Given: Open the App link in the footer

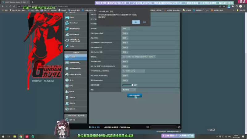Looking at the screenshot, I should 129,127.
